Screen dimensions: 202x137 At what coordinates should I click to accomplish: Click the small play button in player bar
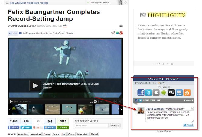11,102
